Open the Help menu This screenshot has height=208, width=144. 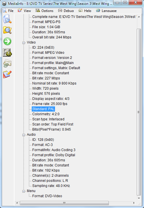85,11
